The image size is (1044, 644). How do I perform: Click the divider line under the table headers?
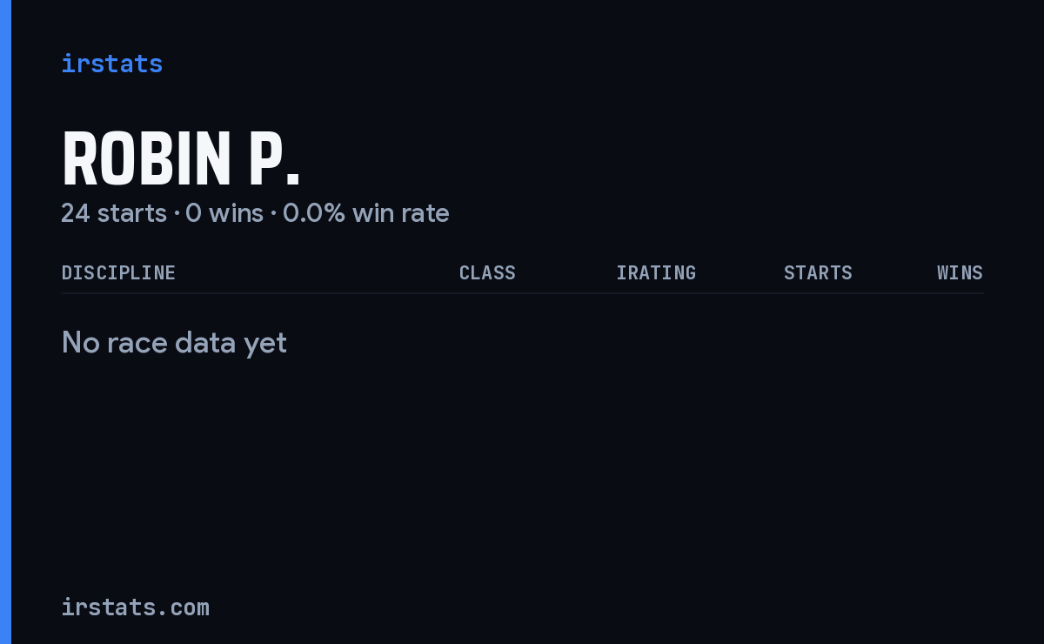(x=522, y=293)
